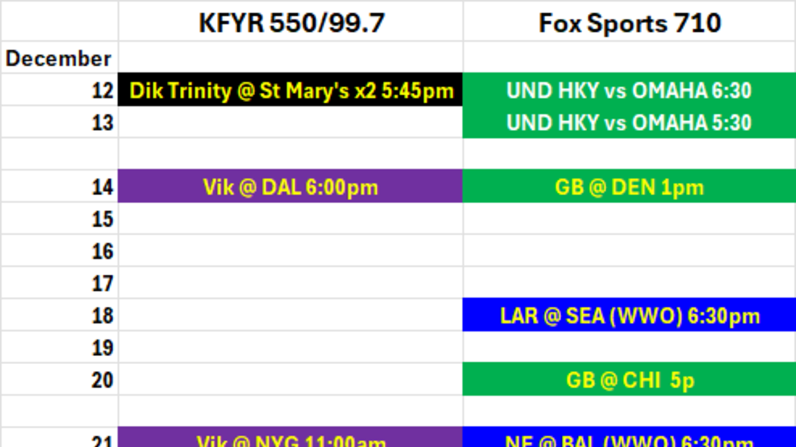
Task: Select the GB @ DEN 1pm cell
Action: click(x=629, y=187)
